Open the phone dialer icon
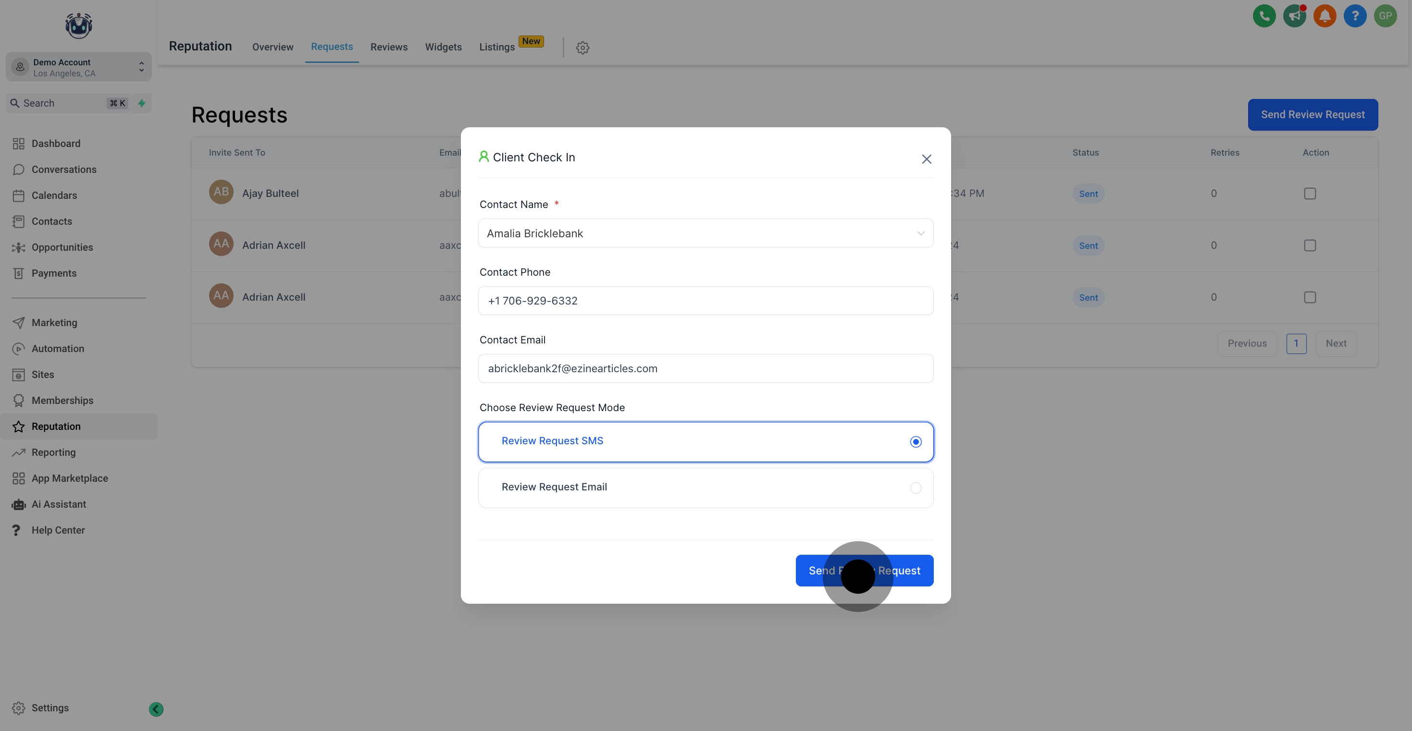The height and width of the screenshot is (731, 1412). click(1264, 16)
